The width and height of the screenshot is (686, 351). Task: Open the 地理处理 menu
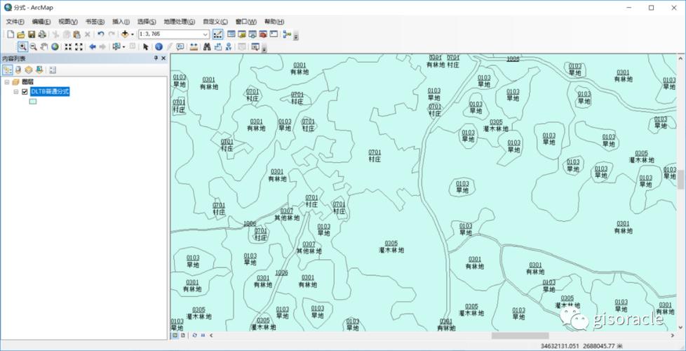click(x=180, y=22)
